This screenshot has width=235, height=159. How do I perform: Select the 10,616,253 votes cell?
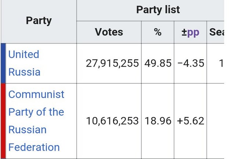(x=109, y=121)
